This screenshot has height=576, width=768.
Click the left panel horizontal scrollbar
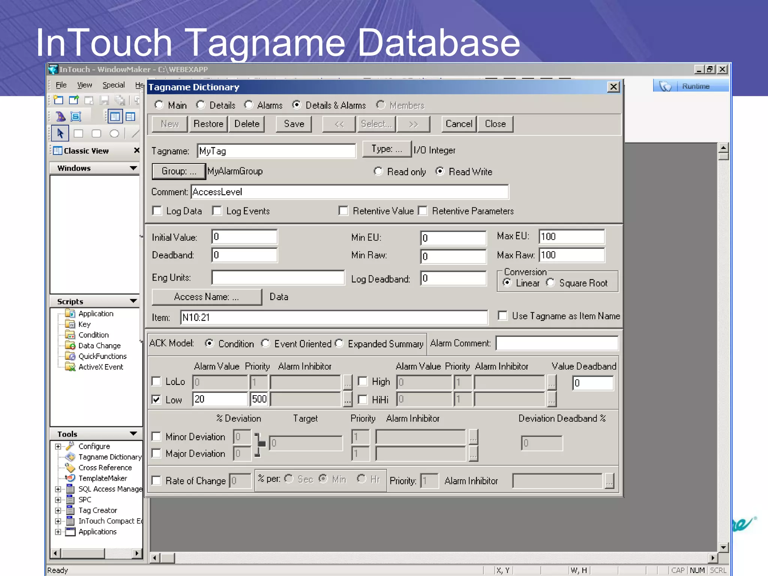click(96, 553)
